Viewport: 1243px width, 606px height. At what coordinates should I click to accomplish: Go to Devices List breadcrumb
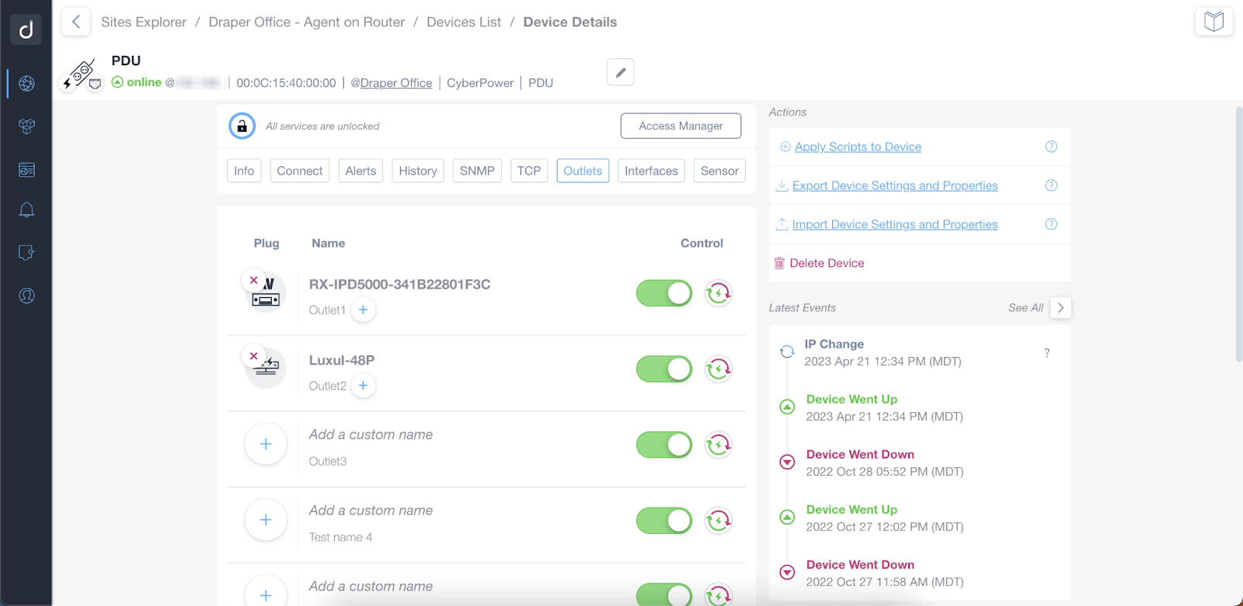pyautogui.click(x=464, y=22)
